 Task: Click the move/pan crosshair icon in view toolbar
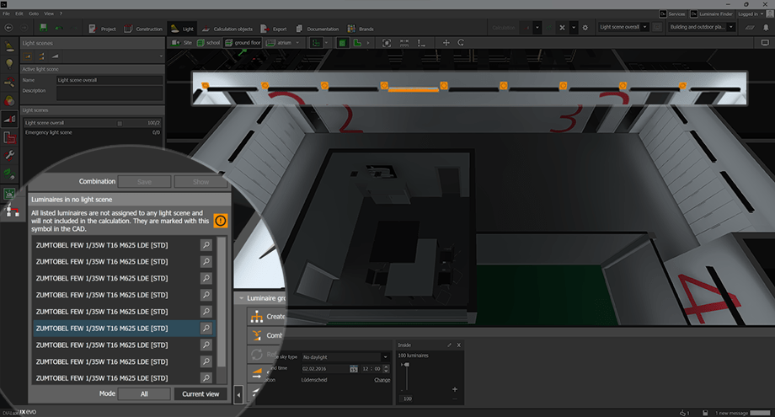tap(446, 42)
